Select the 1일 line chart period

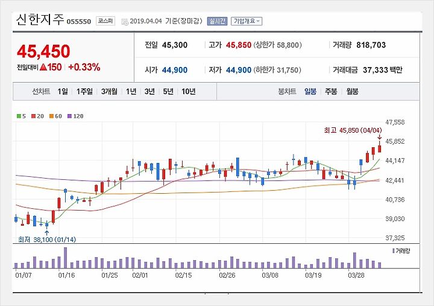point(63,92)
